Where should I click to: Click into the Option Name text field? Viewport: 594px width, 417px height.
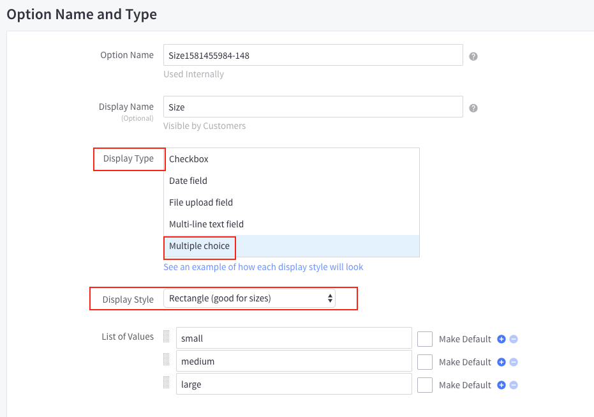coord(313,56)
